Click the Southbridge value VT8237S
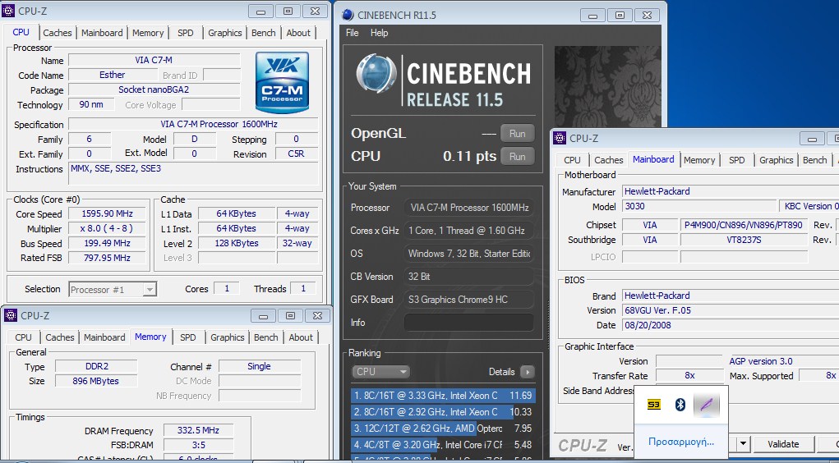Viewport: 839px width, 463px height. [744, 240]
